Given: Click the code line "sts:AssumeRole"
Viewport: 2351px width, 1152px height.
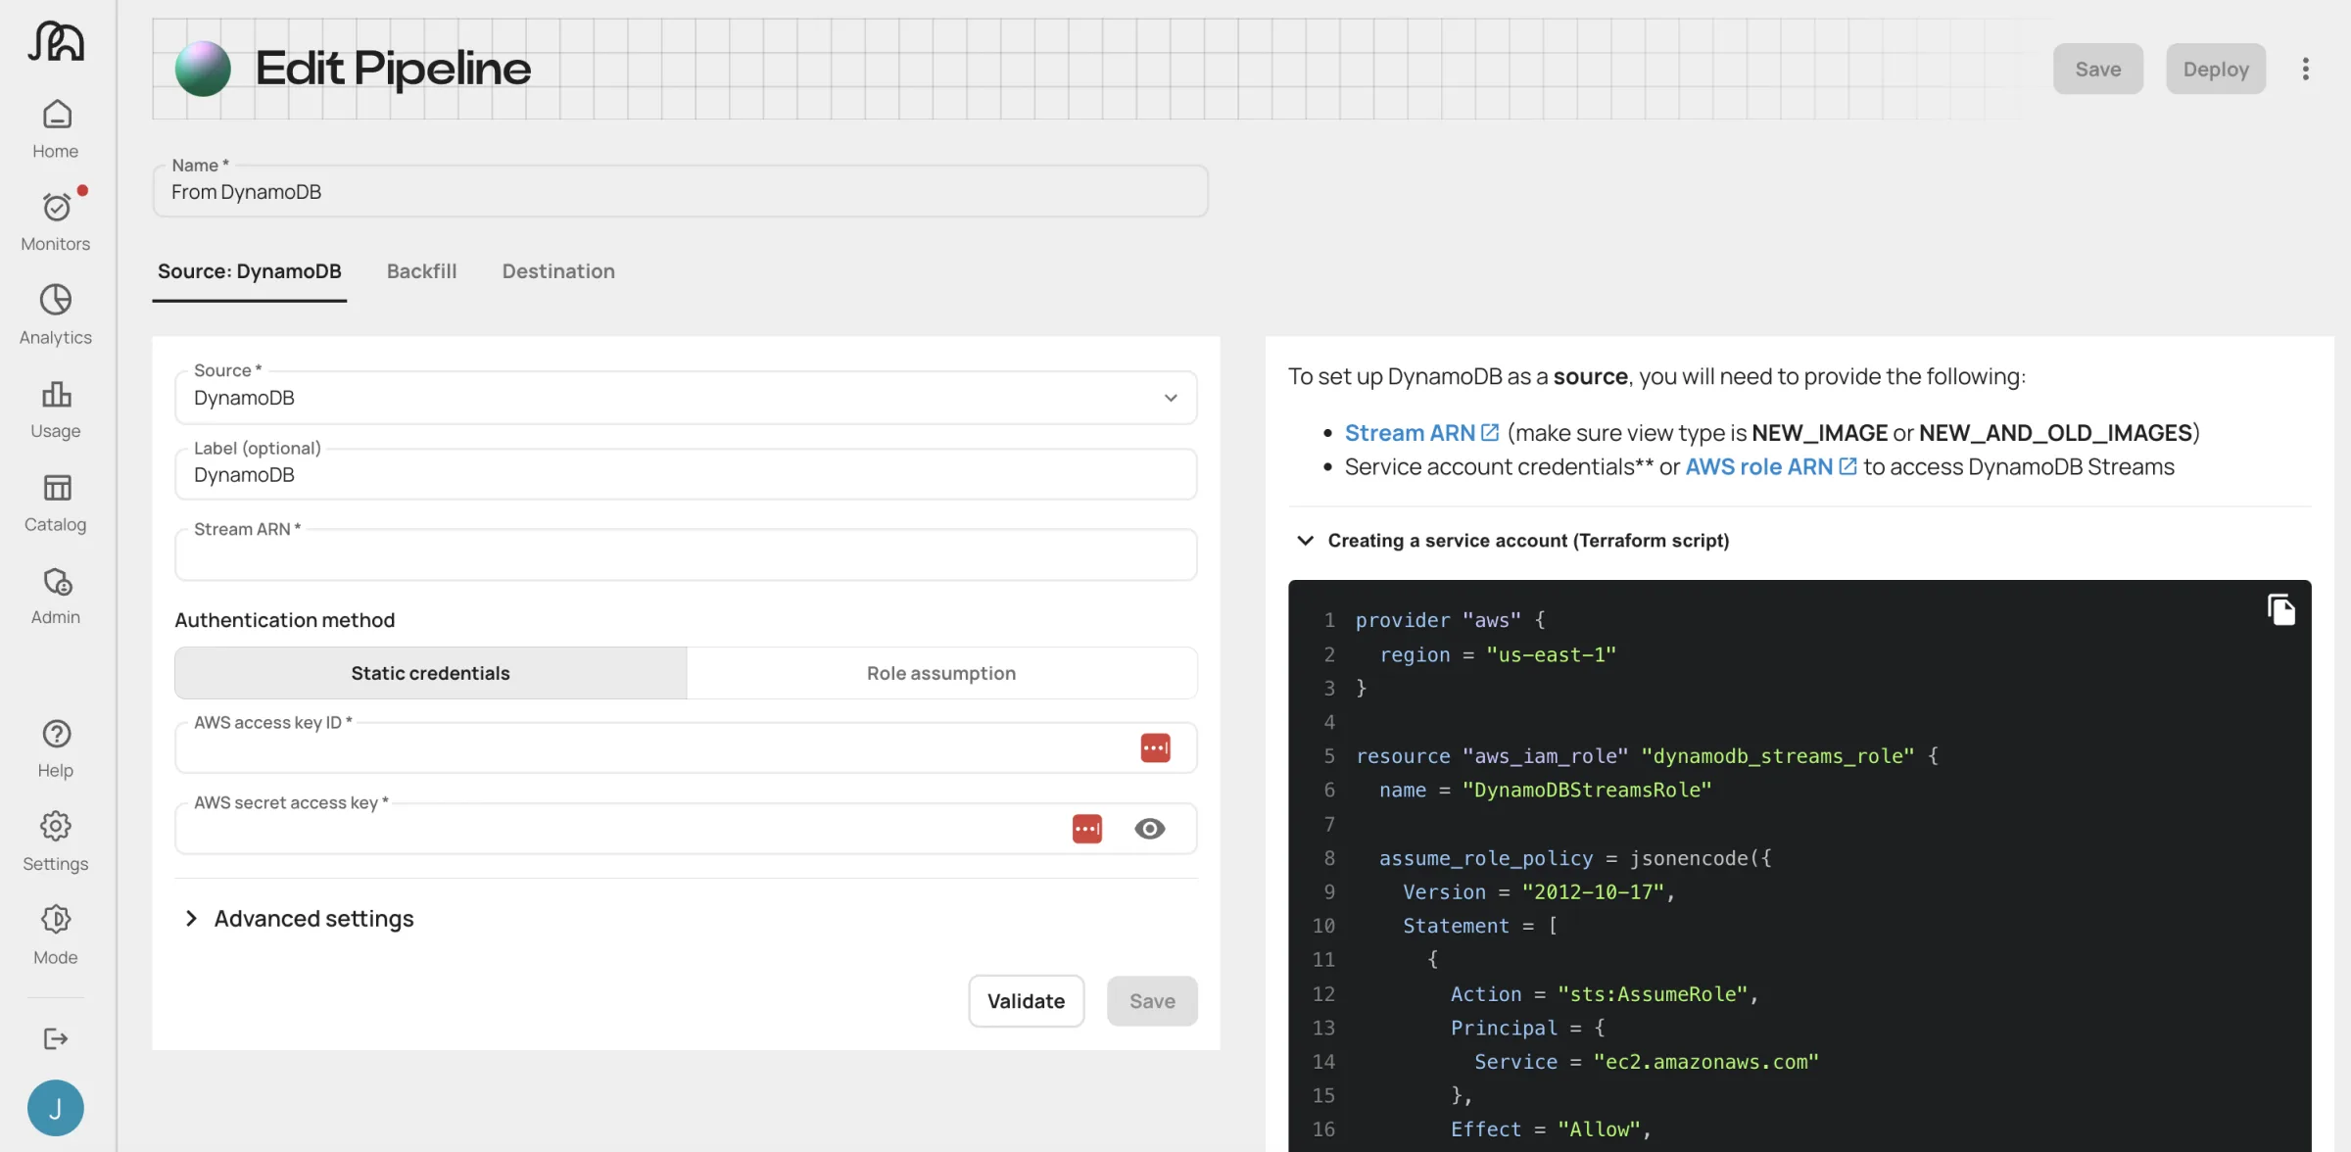Looking at the screenshot, I should click(x=1605, y=994).
